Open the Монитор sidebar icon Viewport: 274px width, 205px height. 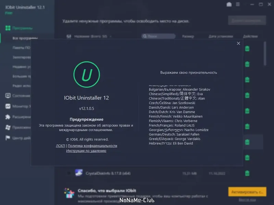point(8,106)
